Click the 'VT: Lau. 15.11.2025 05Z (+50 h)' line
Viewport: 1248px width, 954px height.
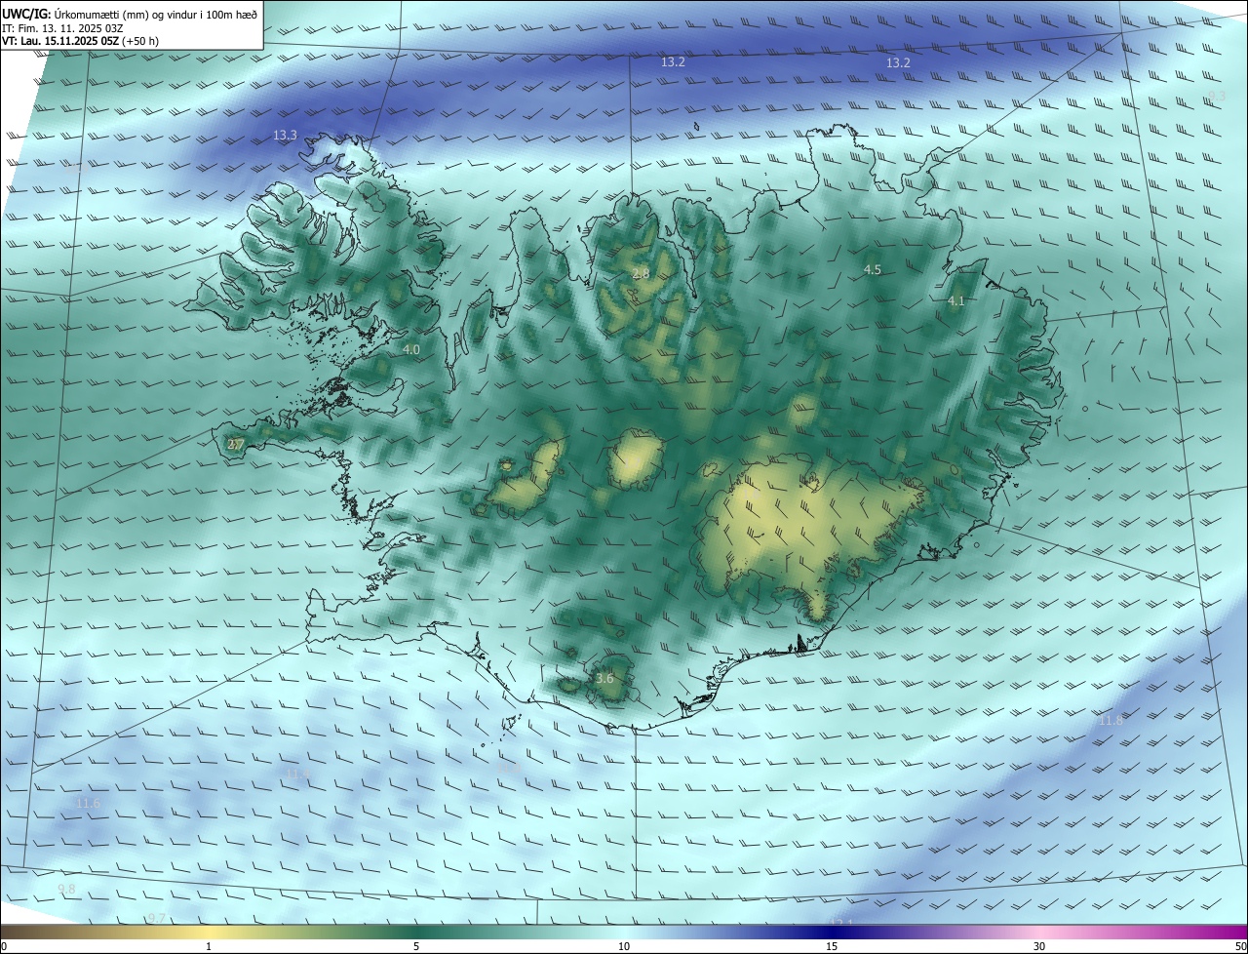pyautogui.click(x=81, y=41)
